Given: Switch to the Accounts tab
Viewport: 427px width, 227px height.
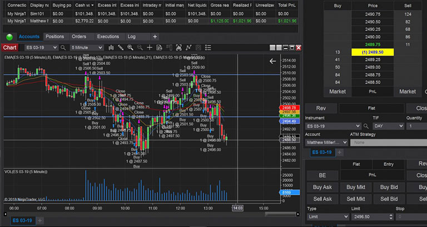Looking at the screenshot, I should tap(29, 37).
